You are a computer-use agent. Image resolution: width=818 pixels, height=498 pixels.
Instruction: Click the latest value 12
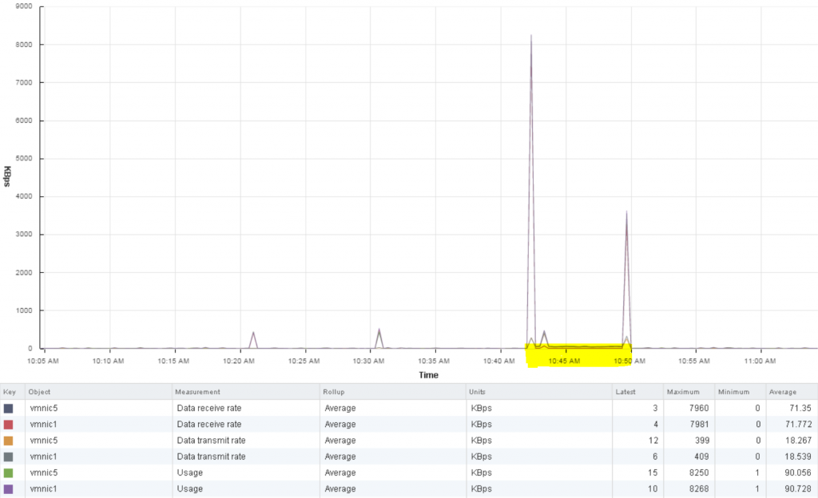[x=653, y=441]
